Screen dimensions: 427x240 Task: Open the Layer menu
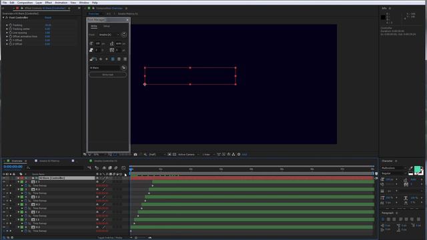[39, 3]
